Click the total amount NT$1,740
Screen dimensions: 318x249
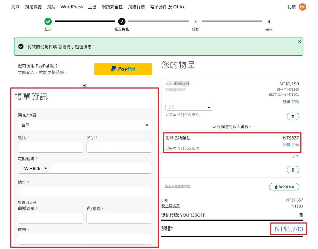(289, 229)
